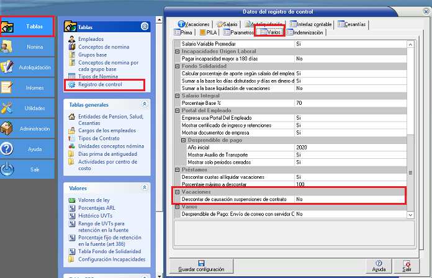Collapse the Desprendible de pago group
The height and width of the screenshot is (278, 432).
point(184,140)
